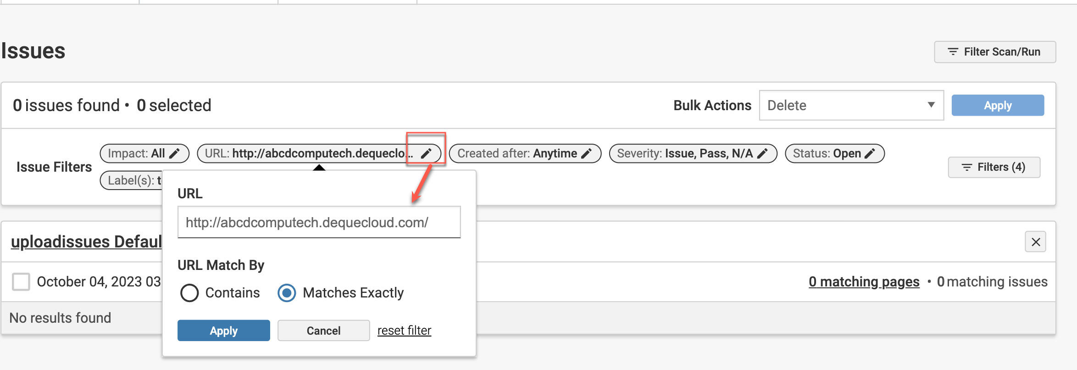Close the uploadissues scan panel
The height and width of the screenshot is (370, 1077).
click(x=1035, y=242)
